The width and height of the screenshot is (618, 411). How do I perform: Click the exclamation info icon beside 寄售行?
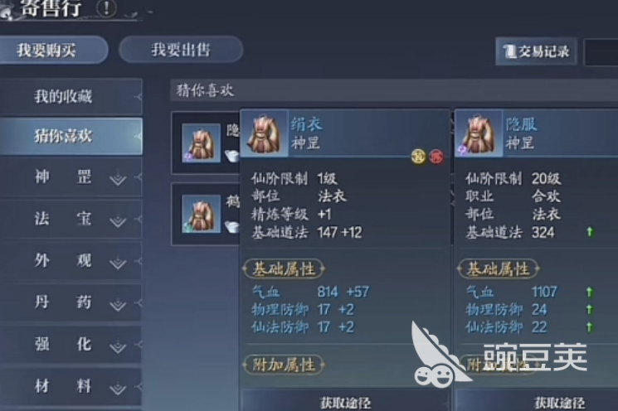105,8
